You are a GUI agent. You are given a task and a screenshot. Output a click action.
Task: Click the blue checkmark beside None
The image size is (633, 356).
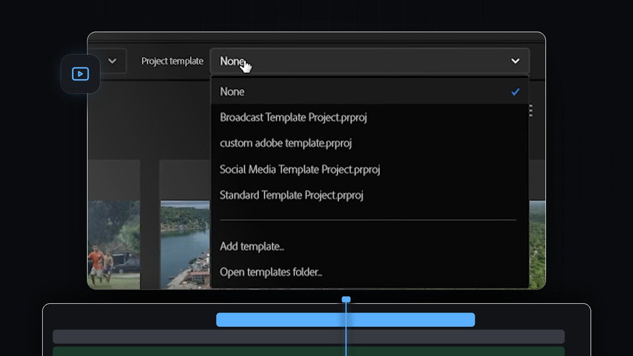[515, 92]
